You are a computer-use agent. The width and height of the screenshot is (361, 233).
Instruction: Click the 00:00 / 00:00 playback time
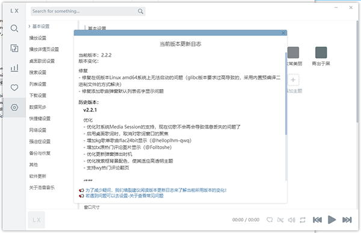[x=245, y=220]
